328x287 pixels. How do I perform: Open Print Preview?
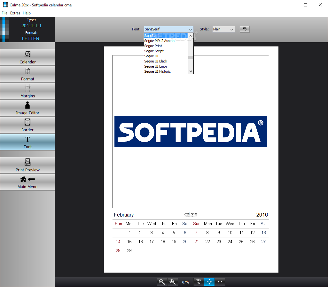tap(27, 165)
